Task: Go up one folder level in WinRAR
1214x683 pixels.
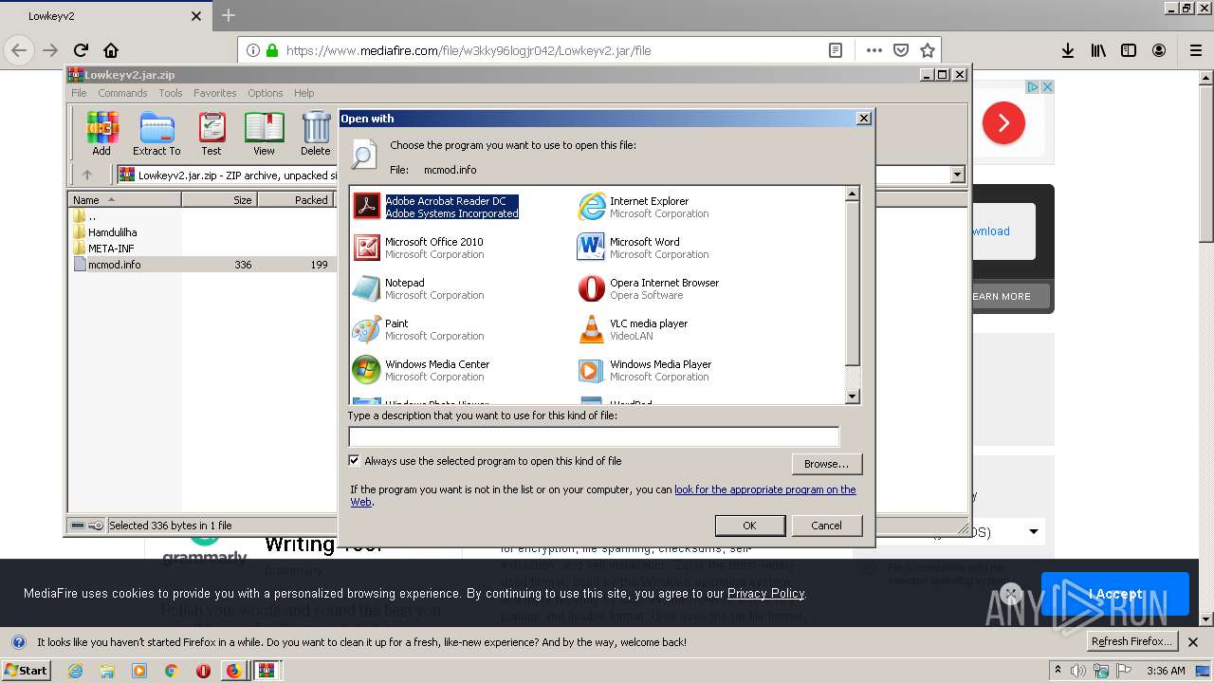Action: (x=87, y=175)
